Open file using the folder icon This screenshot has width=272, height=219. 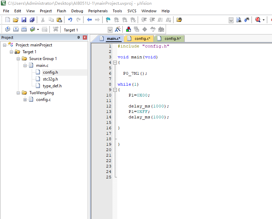pos(16,20)
